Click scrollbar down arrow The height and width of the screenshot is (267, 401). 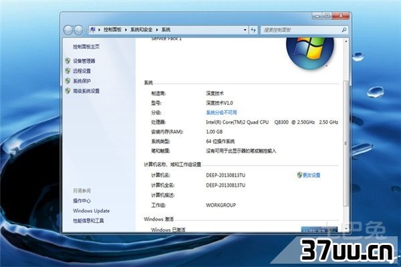(346, 228)
